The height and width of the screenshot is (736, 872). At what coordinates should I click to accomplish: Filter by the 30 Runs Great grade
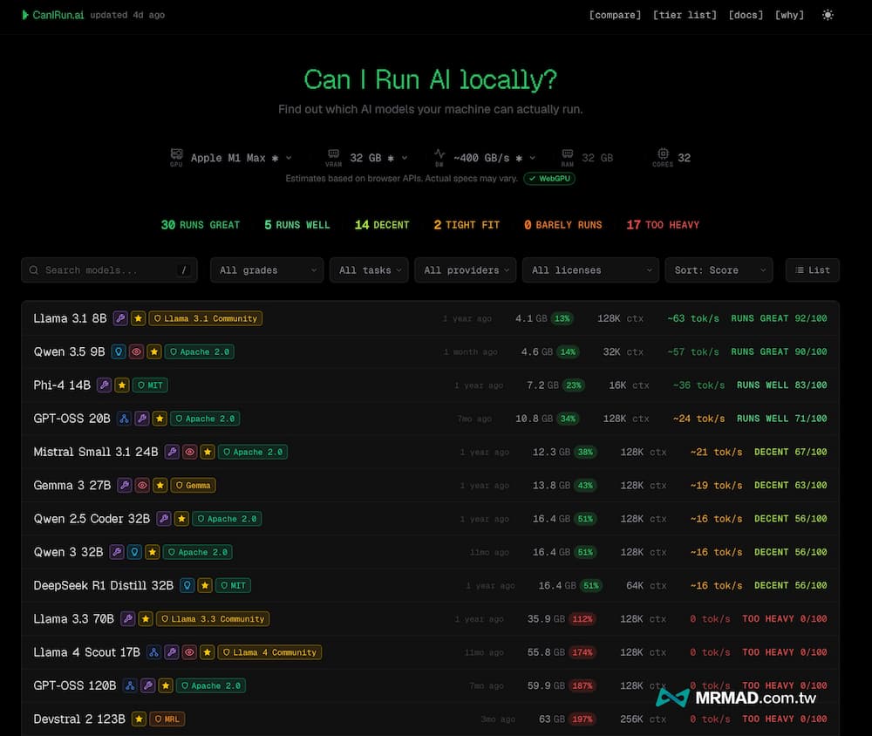200,225
